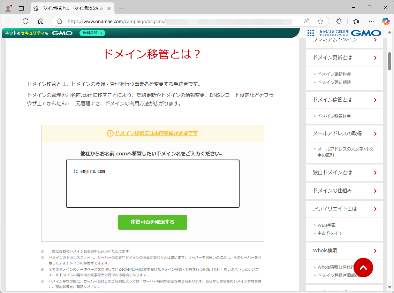Open ドメイン移管には事前準備が必要です link
The image size is (394, 293).
click(x=156, y=133)
